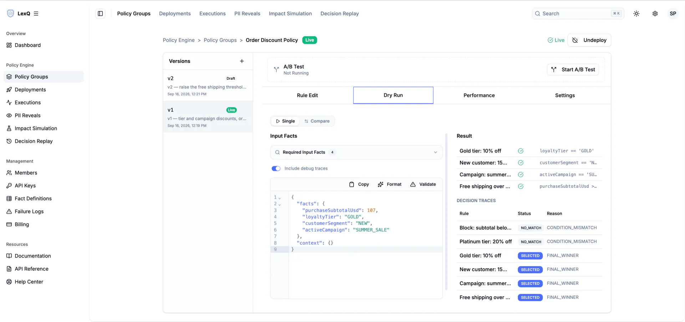The height and width of the screenshot is (322, 685).
Task: Expand Required Input Facts dropdown chevron
Action: click(x=435, y=152)
